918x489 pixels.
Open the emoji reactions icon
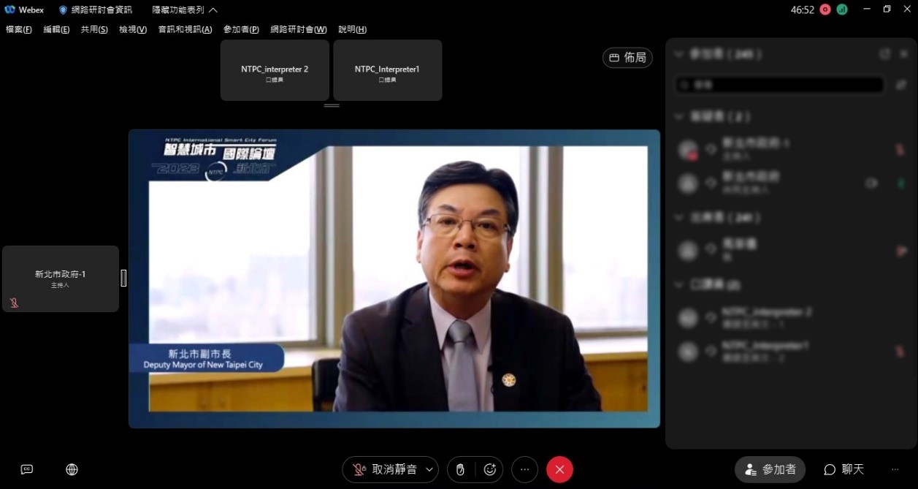(490, 469)
